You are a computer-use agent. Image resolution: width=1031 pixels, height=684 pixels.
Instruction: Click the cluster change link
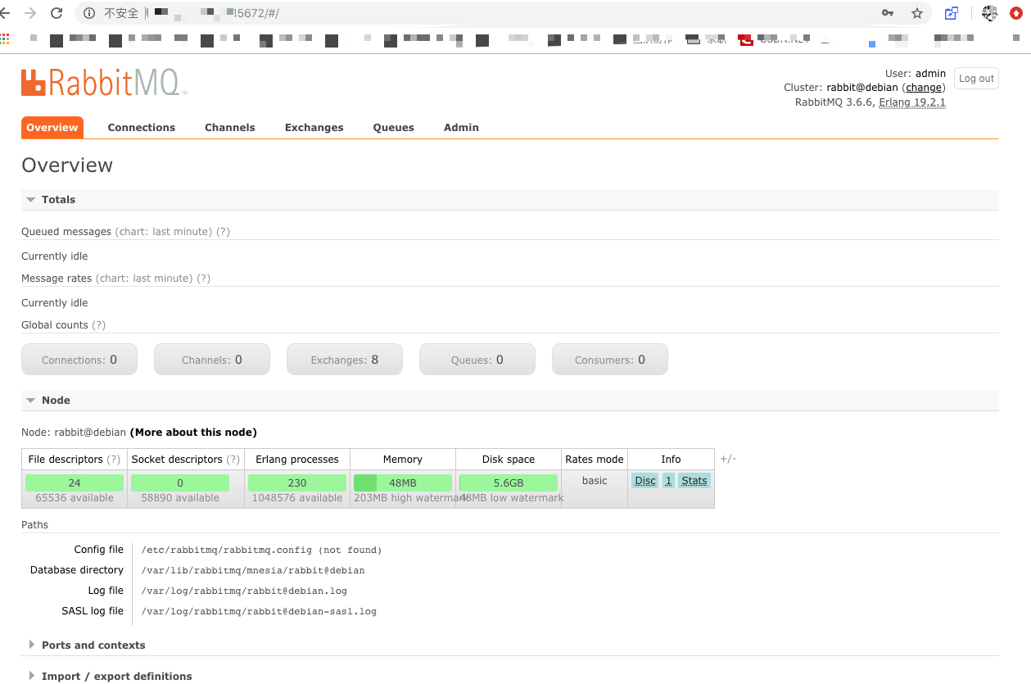click(x=924, y=87)
